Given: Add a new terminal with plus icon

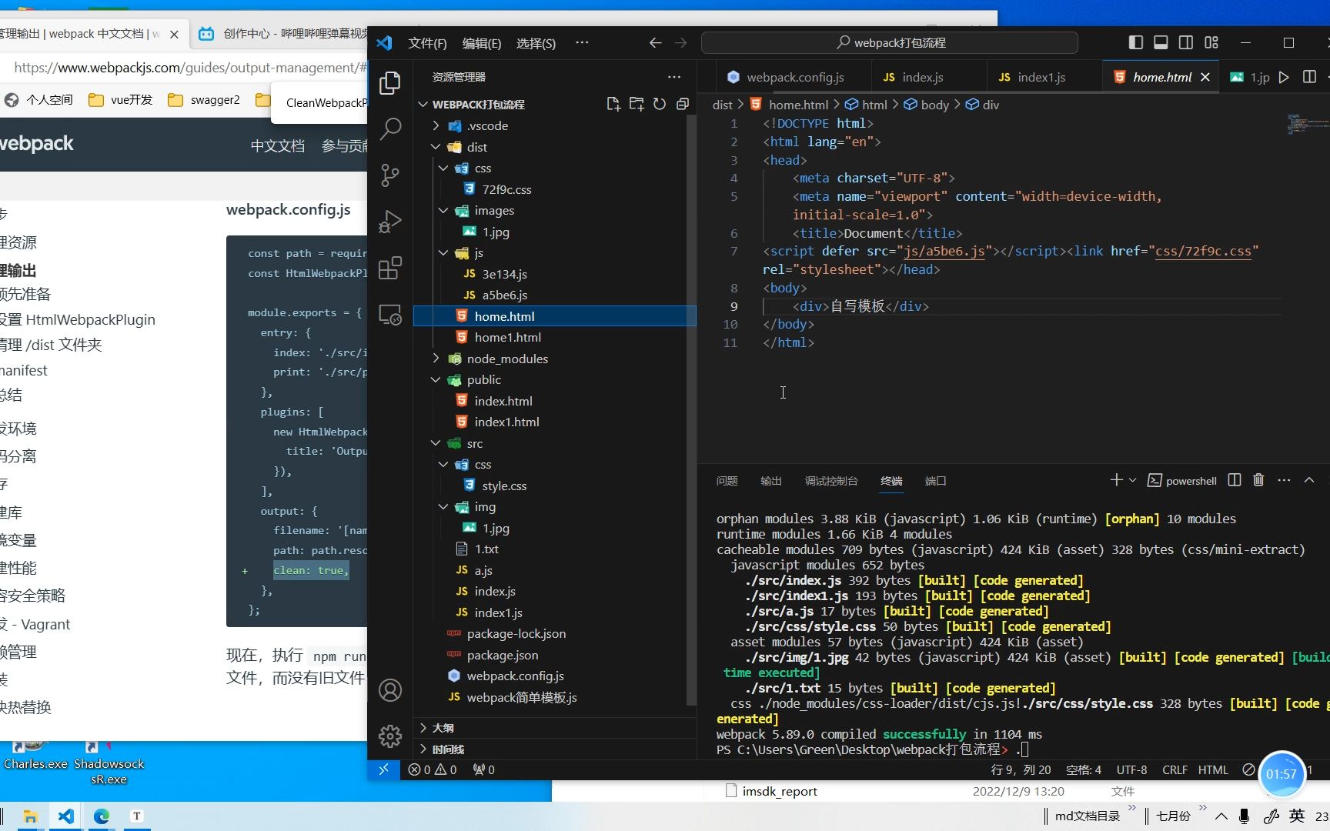Looking at the screenshot, I should coord(1116,480).
